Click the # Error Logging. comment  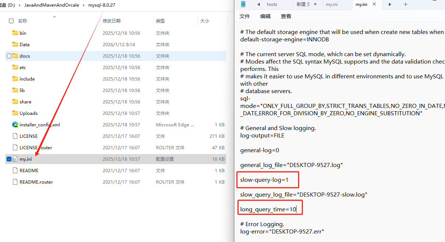[x=262, y=224]
